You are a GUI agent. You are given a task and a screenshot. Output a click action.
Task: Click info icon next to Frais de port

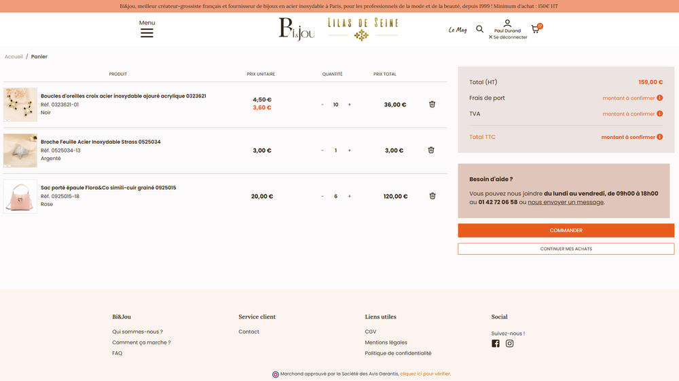click(660, 98)
